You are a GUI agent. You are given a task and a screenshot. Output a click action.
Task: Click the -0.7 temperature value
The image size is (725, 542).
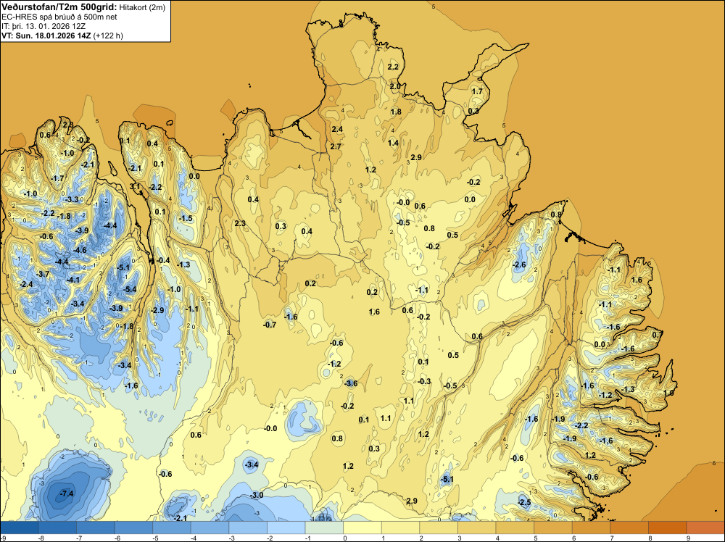click(x=270, y=325)
